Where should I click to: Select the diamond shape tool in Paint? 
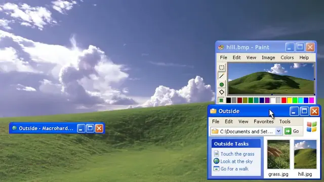click(222, 92)
